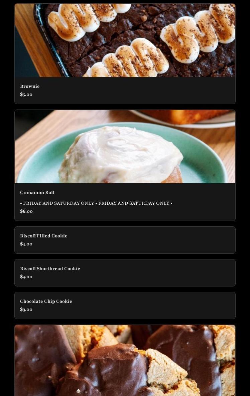Click the Cinnamon Roll $6.00 price
This screenshot has width=250, height=396.
[x=26, y=211]
